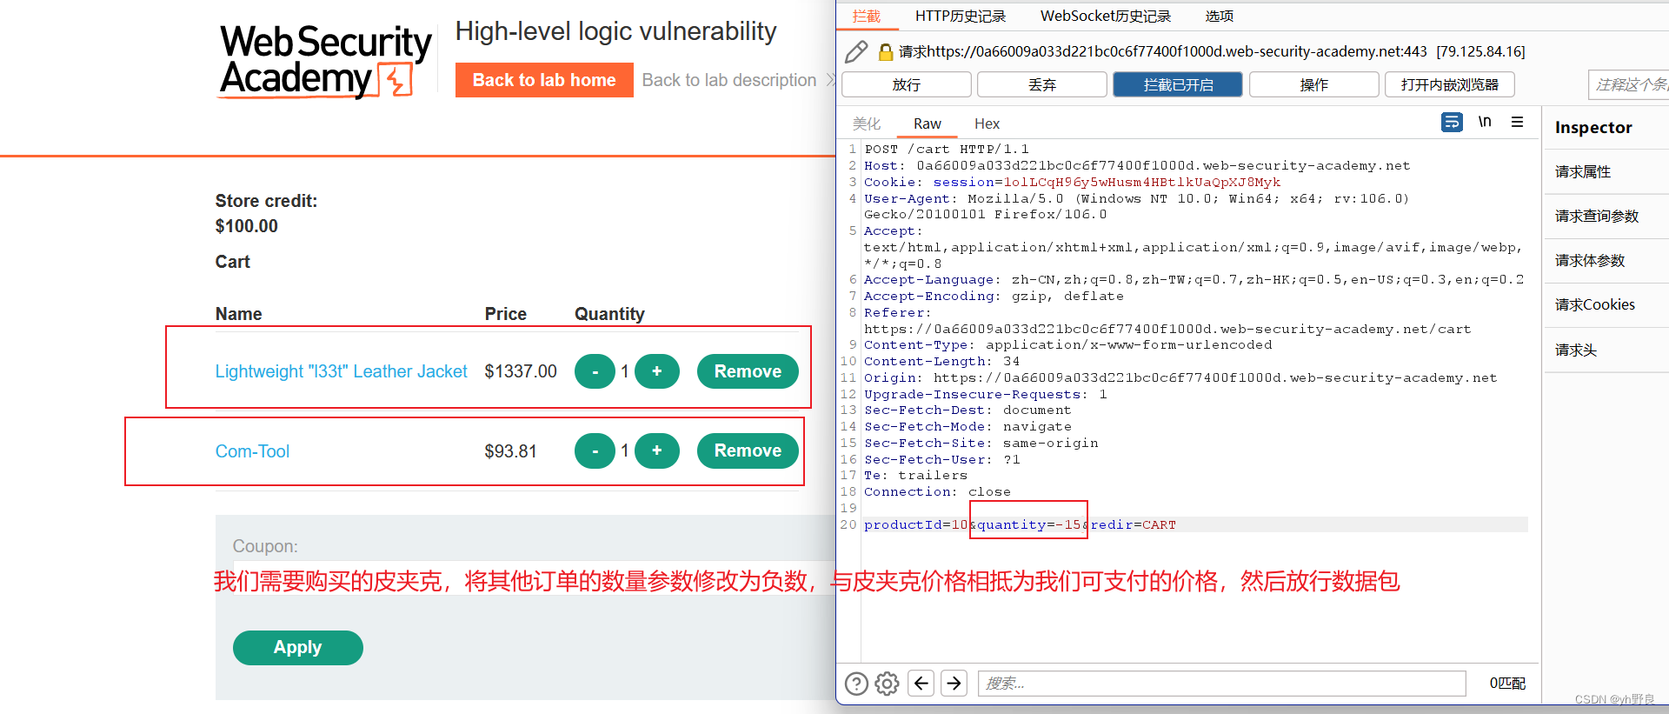Increase Leather Jacket quantity with plus
The width and height of the screenshot is (1669, 714).
click(x=657, y=371)
